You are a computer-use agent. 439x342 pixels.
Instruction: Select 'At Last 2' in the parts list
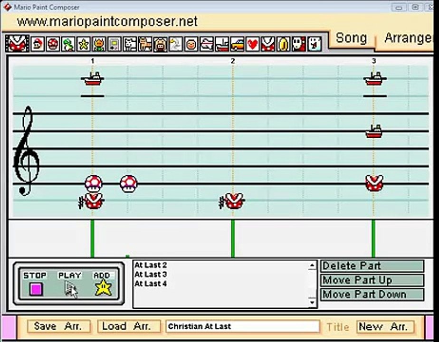point(151,265)
